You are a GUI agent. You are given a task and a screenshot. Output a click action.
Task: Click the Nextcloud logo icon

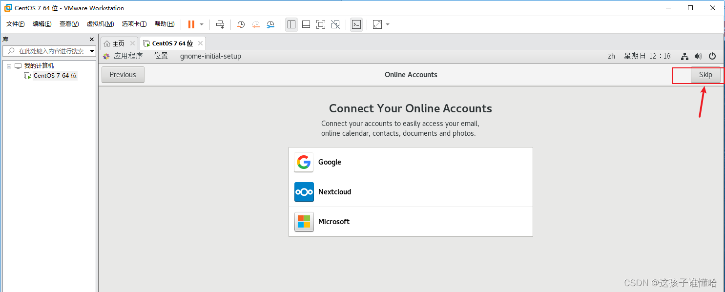(304, 192)
